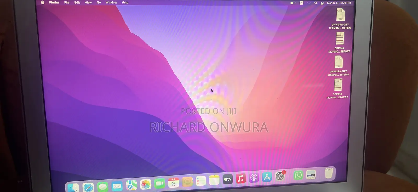The image size is (418, 192).
Task: Launch Podcasts from the Dock
Action: coord(254,178)
